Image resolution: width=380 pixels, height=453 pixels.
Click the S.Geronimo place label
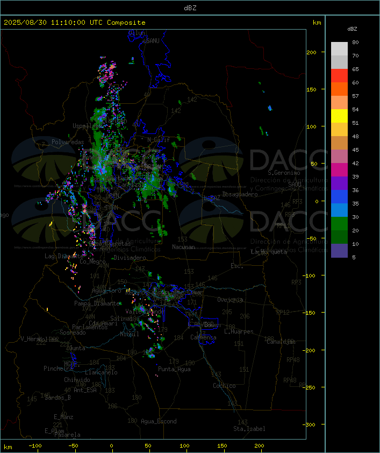coord(284,173)
